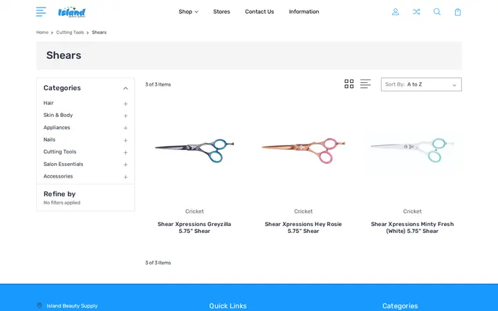
Task: Open the Skin & Body category link
Action: pos(58,115)
